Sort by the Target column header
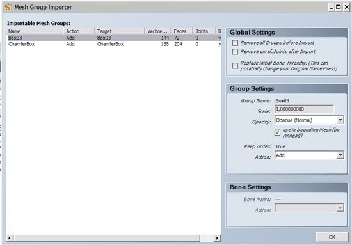Screen dimensions: 352x245 click(x=120, y=31)
